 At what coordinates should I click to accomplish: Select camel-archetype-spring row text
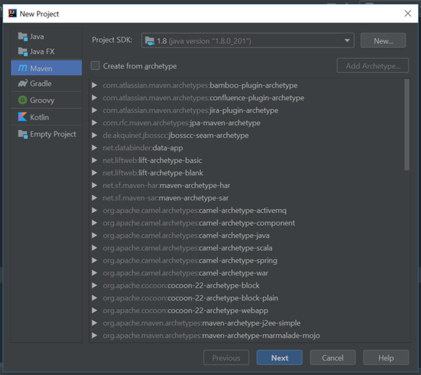190,260
